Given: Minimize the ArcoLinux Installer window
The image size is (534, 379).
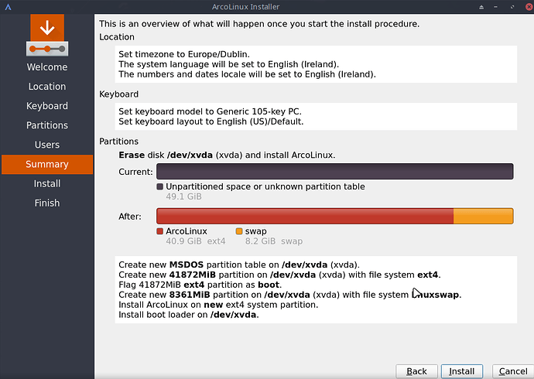Looking at the screenshot, I should [x=496, y=7].
